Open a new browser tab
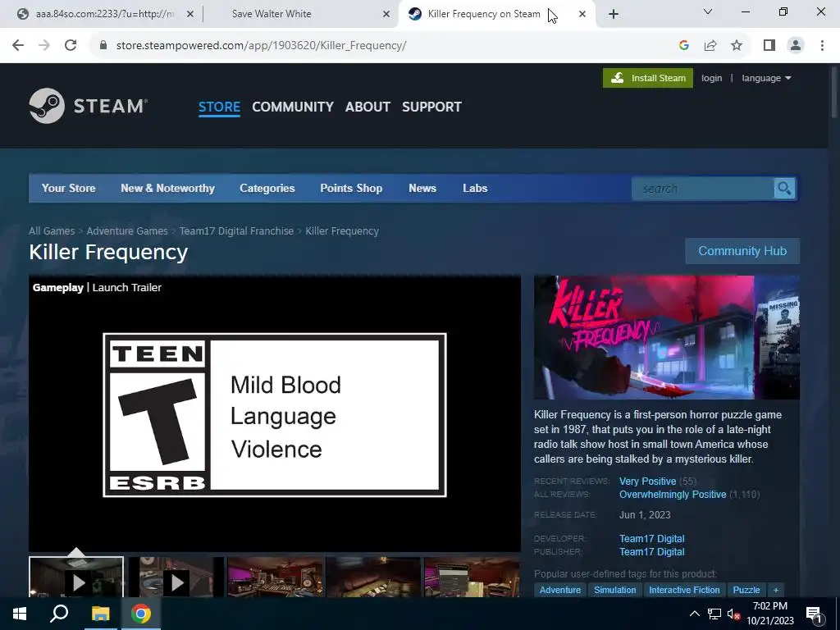The width and height of the screenshot is (840, 630). click(x=614, y=14)
